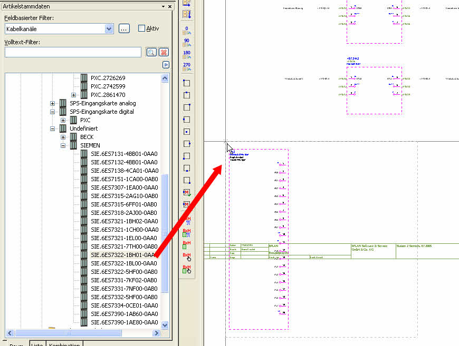This screenshot has width=459, height=346.
Task: Set handle to middle-right
Action: (186, 144)
